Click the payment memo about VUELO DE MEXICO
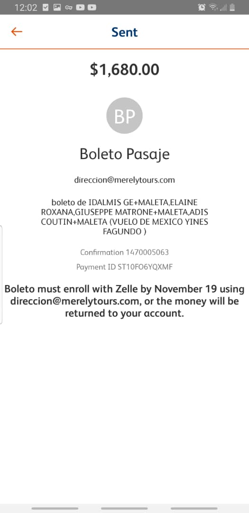249x513 pixels. [124, 217]
